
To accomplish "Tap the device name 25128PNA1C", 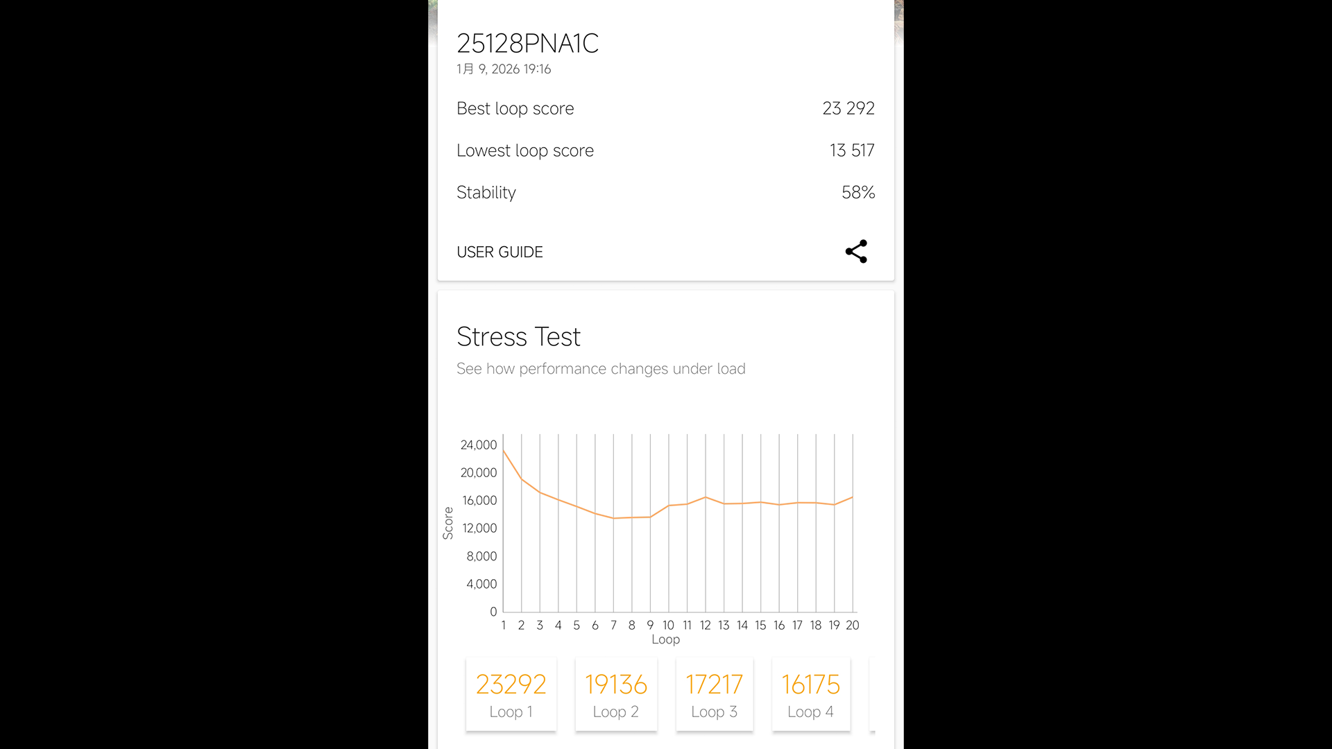I will (527, 44).
